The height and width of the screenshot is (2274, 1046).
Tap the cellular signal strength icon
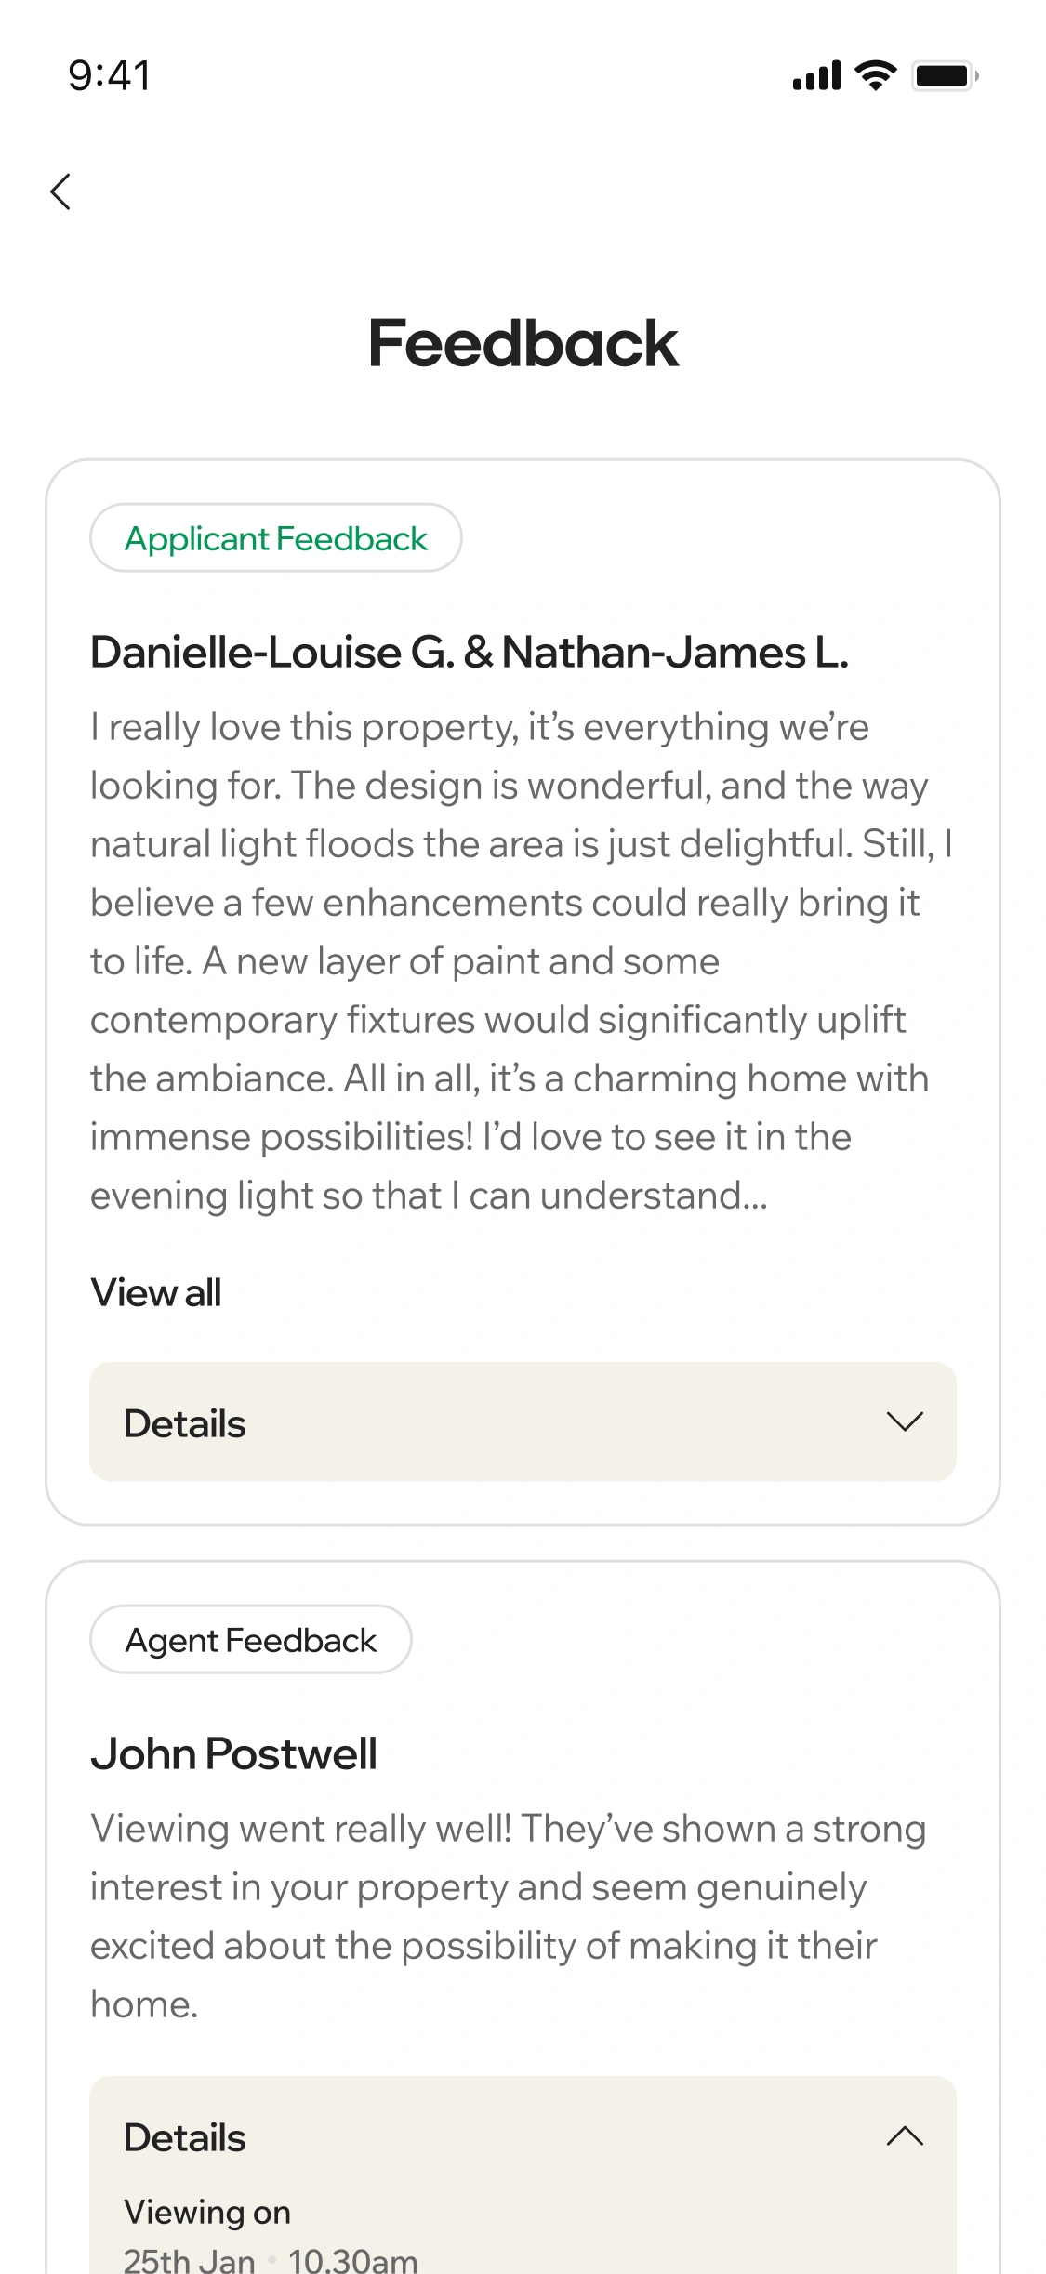click(816, 75)
